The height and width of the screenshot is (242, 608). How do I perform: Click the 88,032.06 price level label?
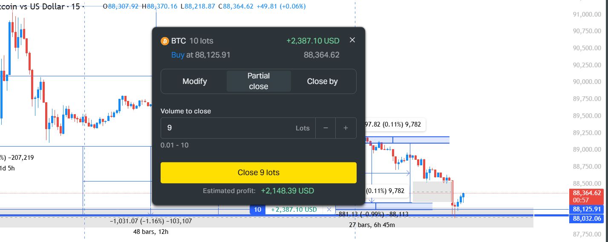(x=587, y=219)
